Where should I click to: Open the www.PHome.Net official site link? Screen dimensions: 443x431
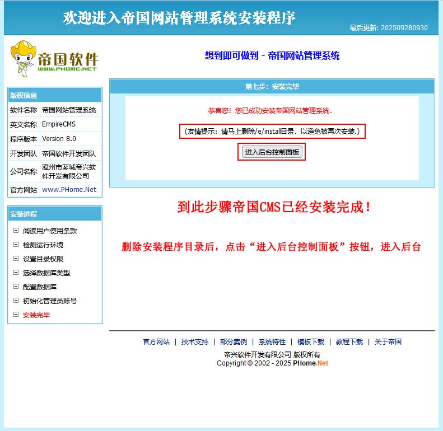point(69,190)
